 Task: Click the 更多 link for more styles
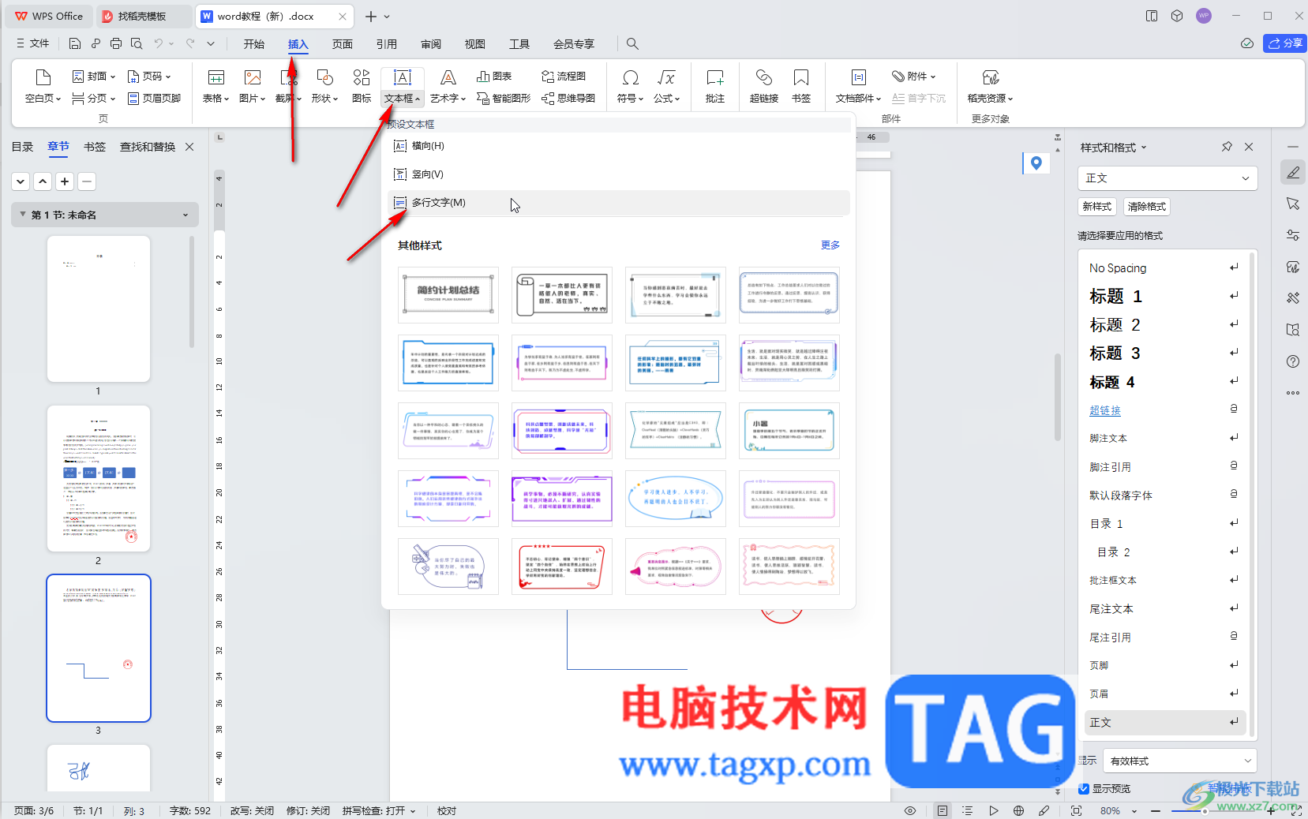point(830,245)
